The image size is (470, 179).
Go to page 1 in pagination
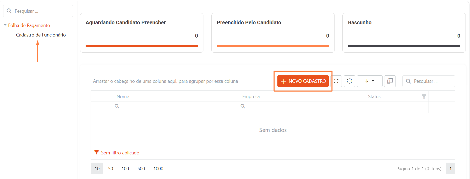(450, 169)
